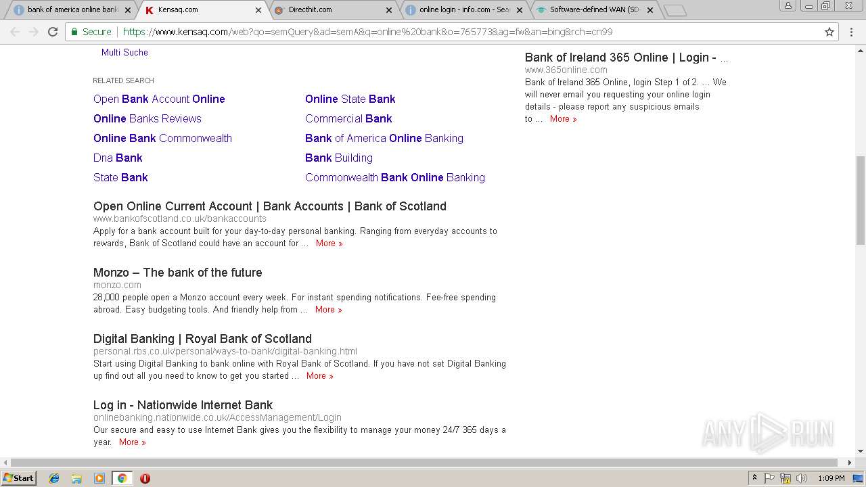
Task: Close the bank of america tab
Action: click(127, 10)
